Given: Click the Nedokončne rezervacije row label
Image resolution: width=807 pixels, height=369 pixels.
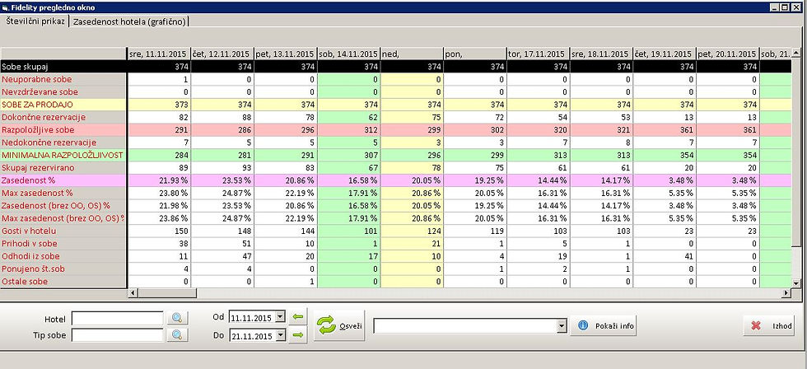Looking at the screenshot, I should [63, 142].
